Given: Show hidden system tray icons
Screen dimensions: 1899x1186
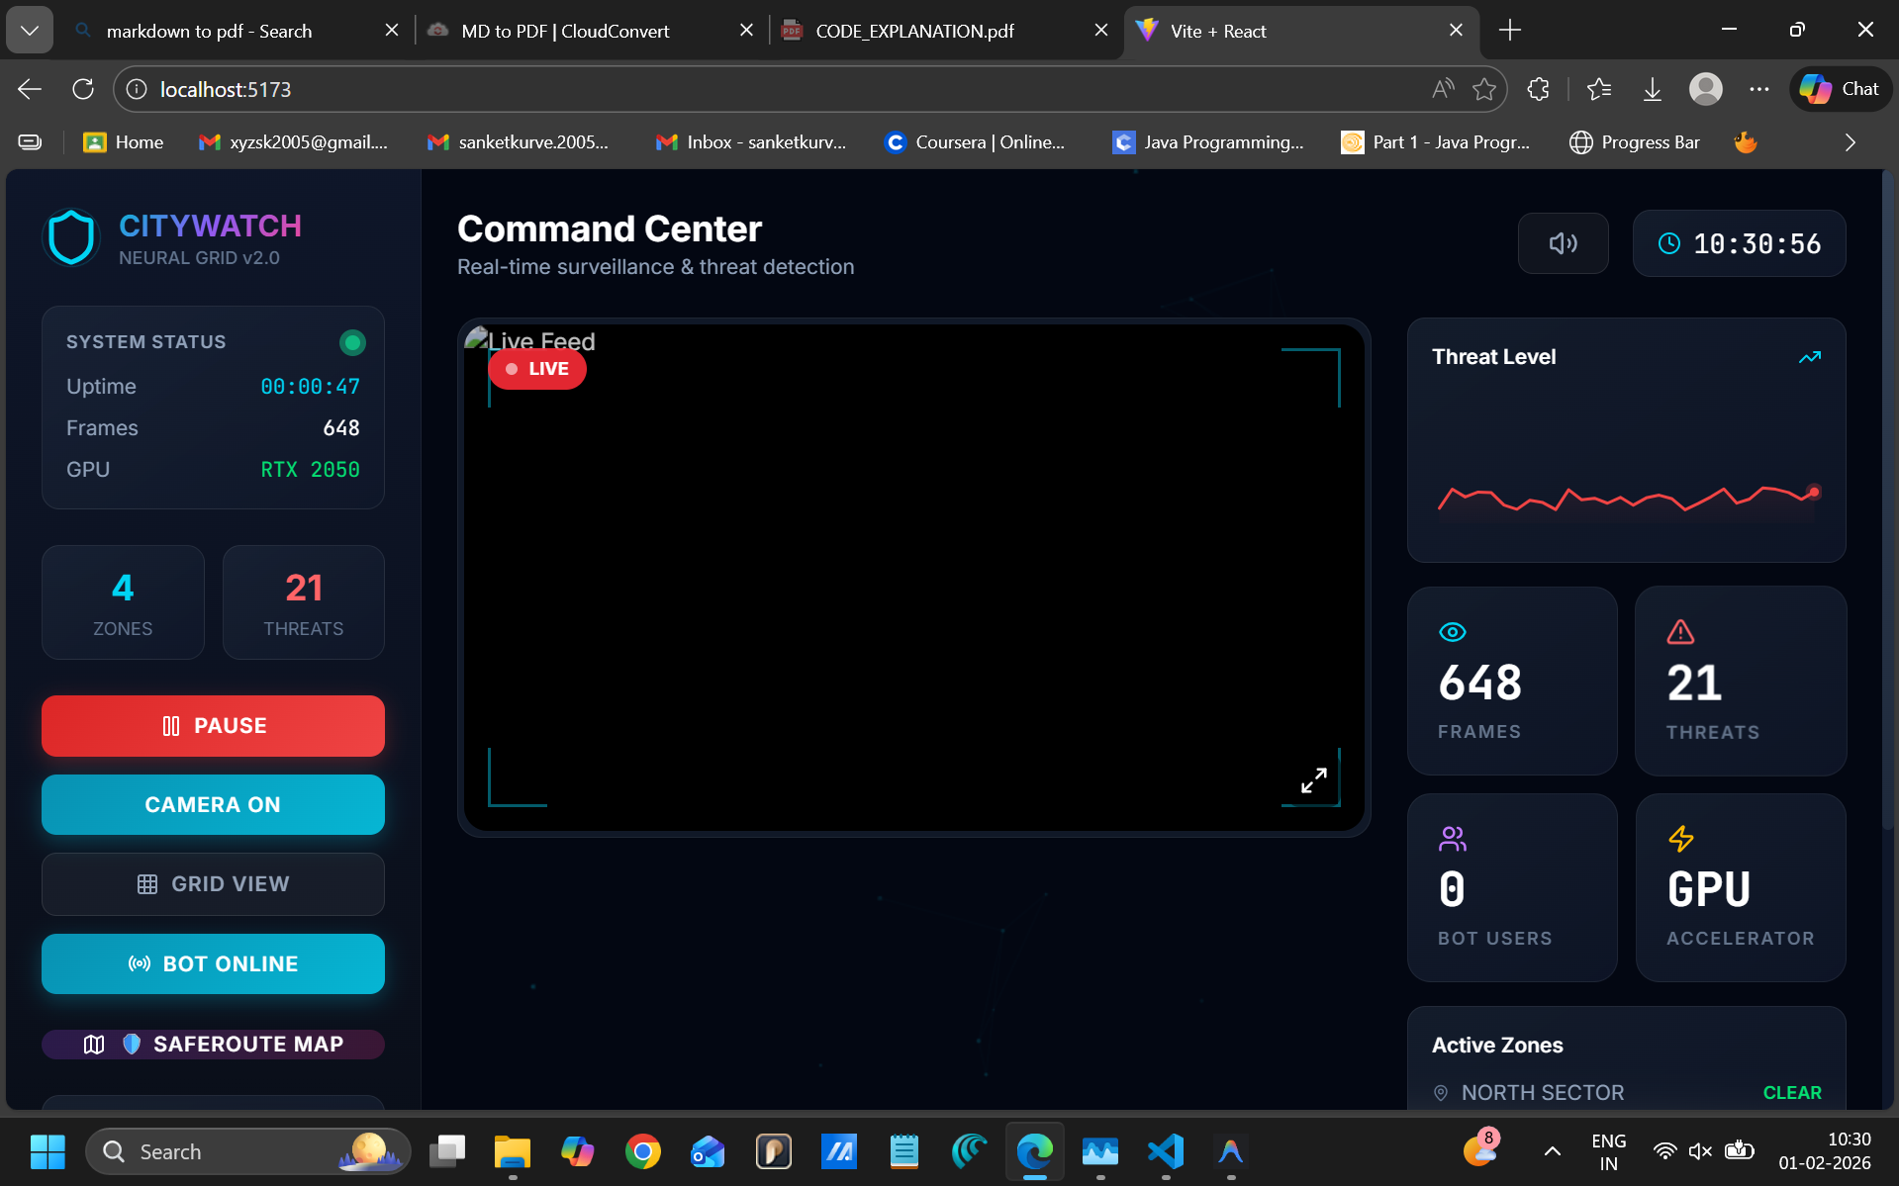Looking at the screenshot, I should click(1552, 1151).
